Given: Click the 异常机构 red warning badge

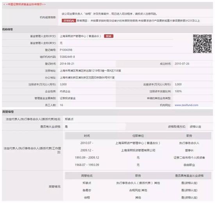Looking at the screenshot, I should point(69,21).
